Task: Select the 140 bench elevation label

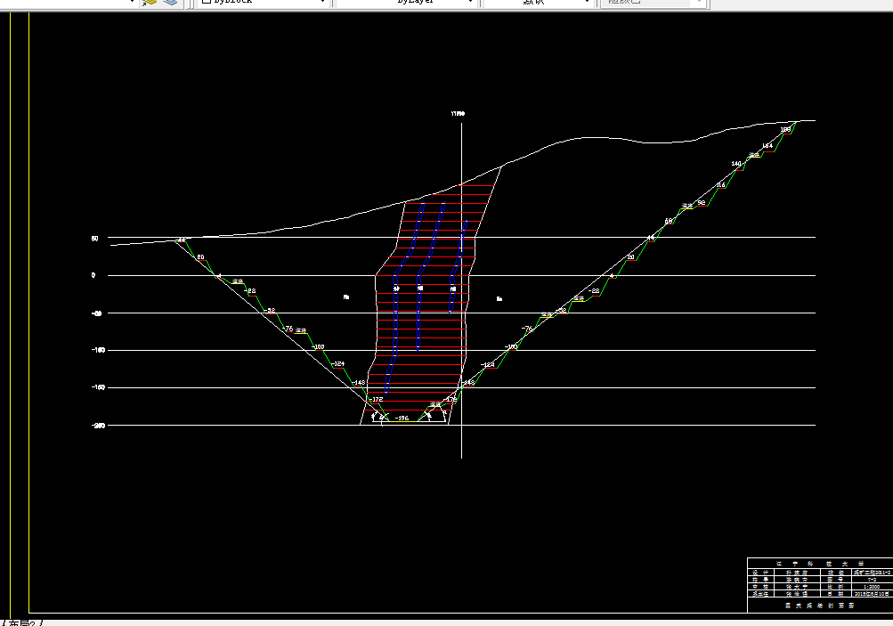Action: point(736,164)
